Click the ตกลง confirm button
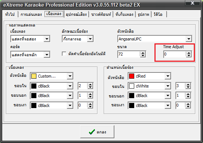Viewport: 203px width, 143px height. pyautogui.click(x=97, y=132)
